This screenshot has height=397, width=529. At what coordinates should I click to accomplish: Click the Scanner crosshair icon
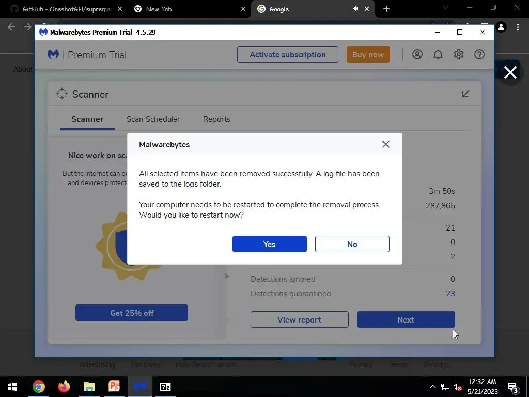point(62,94)
